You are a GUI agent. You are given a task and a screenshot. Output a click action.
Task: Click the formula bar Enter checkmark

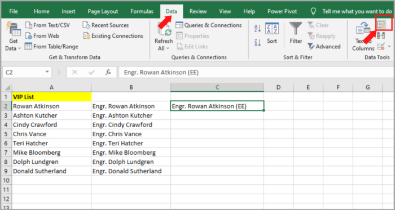point(91,72)
